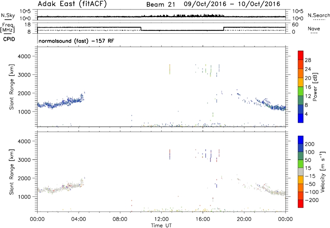330x228 pixels.
Task: Select the 'Beam 21' label
Action: click(x=160, y=5)
